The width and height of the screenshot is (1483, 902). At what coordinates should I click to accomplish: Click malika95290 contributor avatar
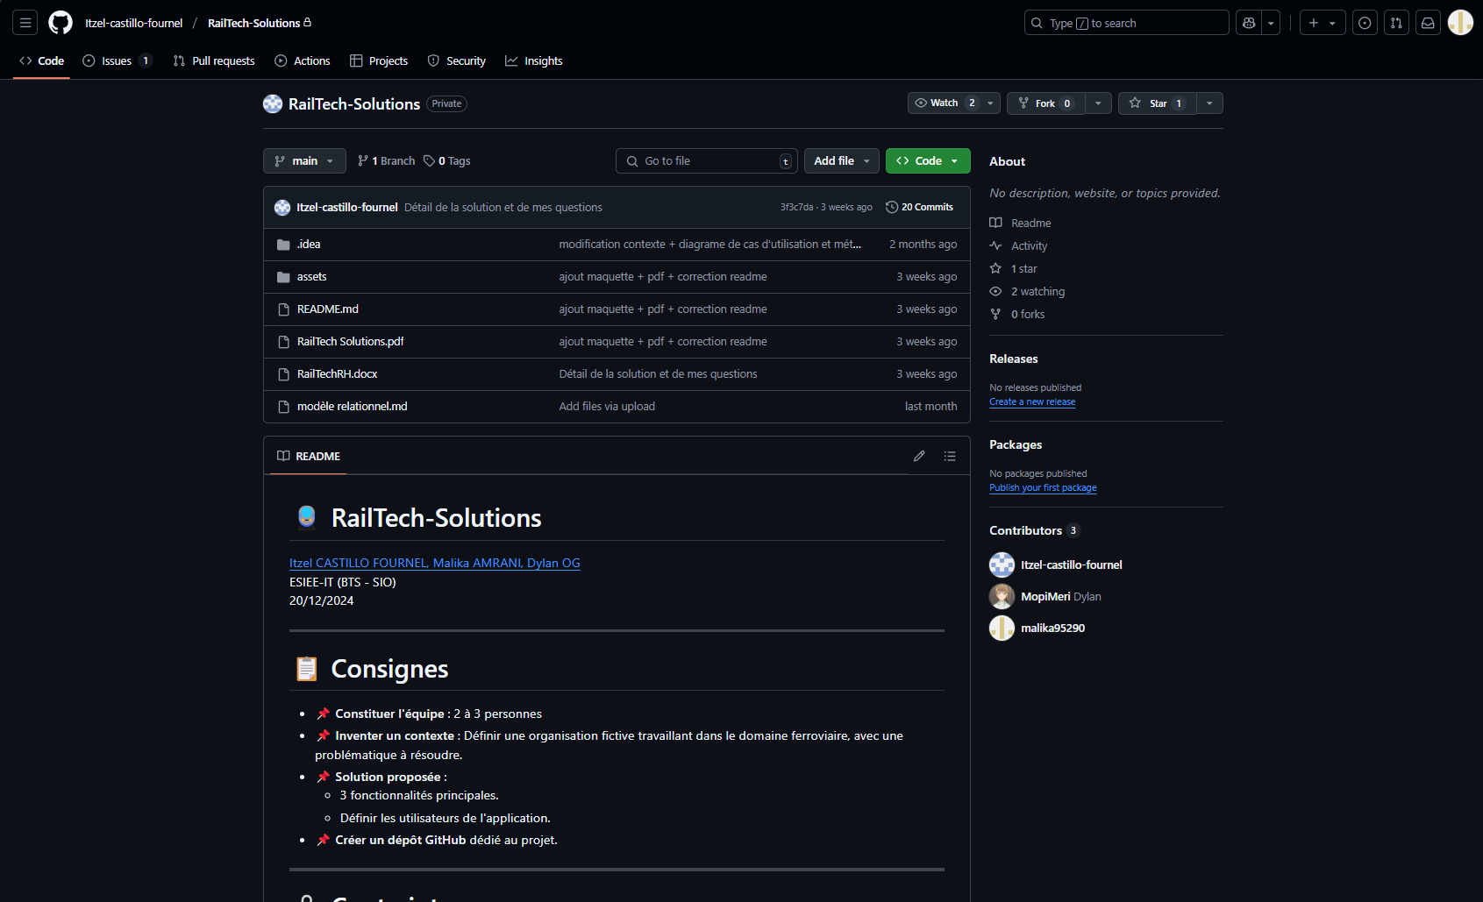tap(1002, 628)
